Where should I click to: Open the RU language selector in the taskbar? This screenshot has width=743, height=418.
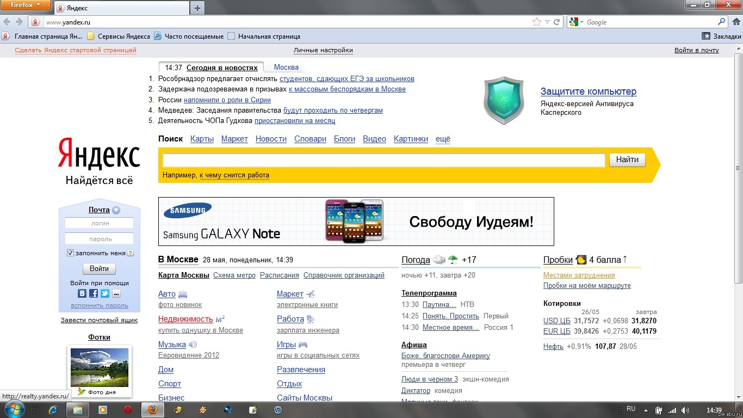click(x=631, y=409)
